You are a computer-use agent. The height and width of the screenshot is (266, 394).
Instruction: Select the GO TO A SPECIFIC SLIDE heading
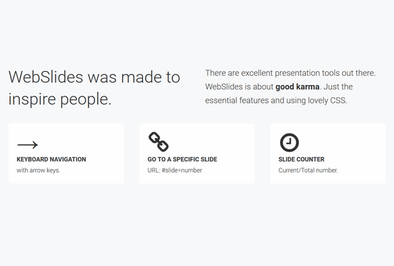(x=182, y=159)
